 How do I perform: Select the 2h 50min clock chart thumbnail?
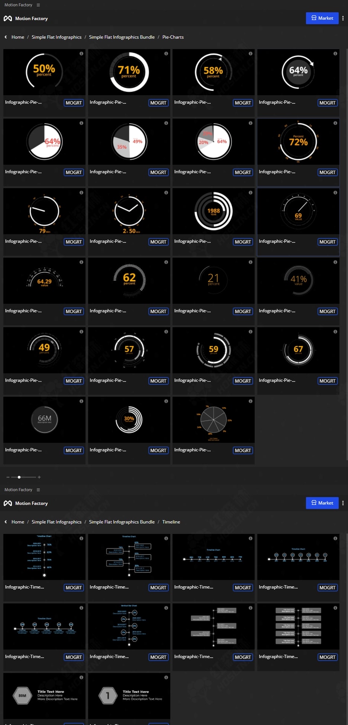129,211
